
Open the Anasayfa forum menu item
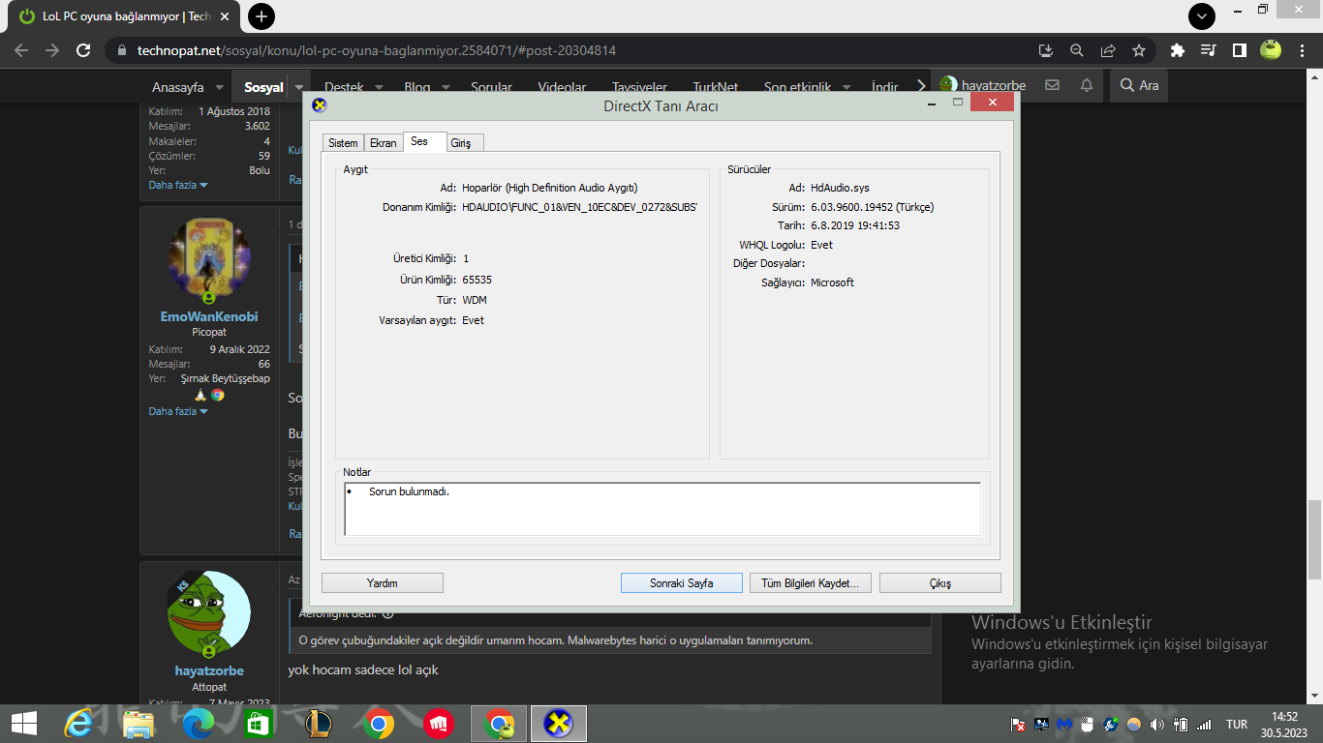(x=178, y=87)
